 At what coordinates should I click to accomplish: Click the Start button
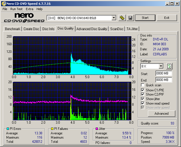(x=145, y=18)
